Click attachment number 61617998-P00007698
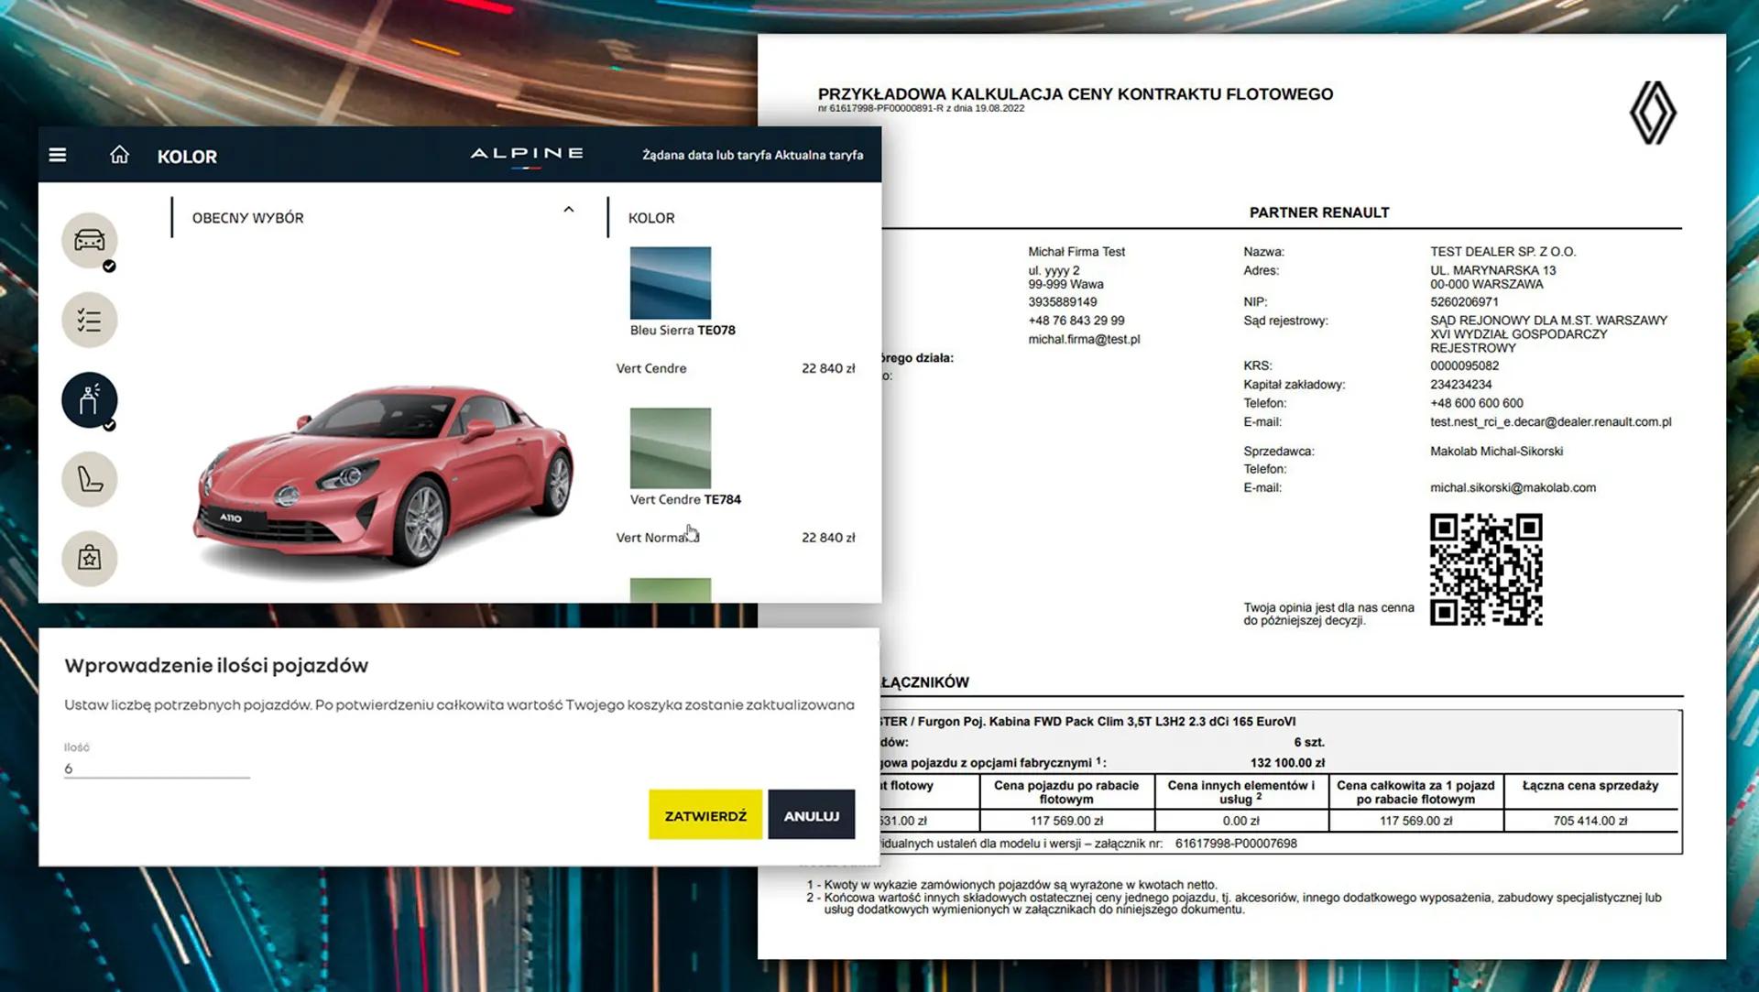Screen dimensions: 1759x992 [1236, 843]
